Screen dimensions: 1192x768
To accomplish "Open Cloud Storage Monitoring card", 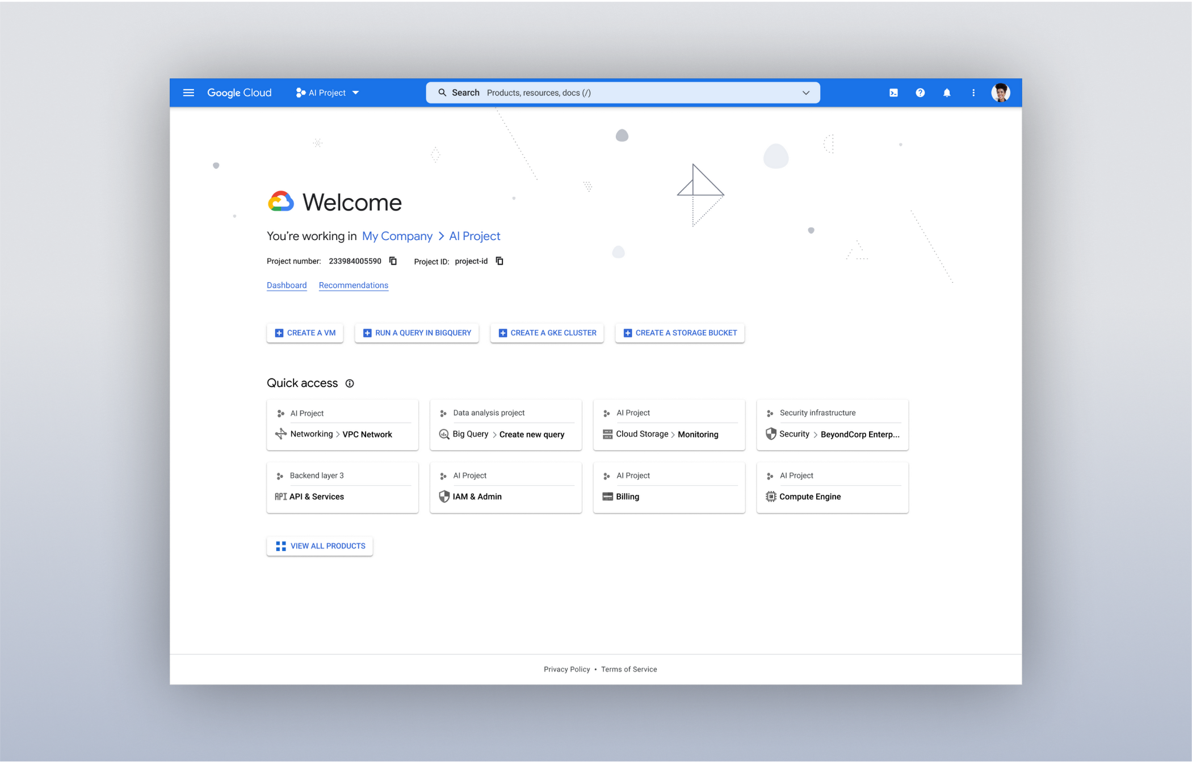I will (x=669, y=425).
